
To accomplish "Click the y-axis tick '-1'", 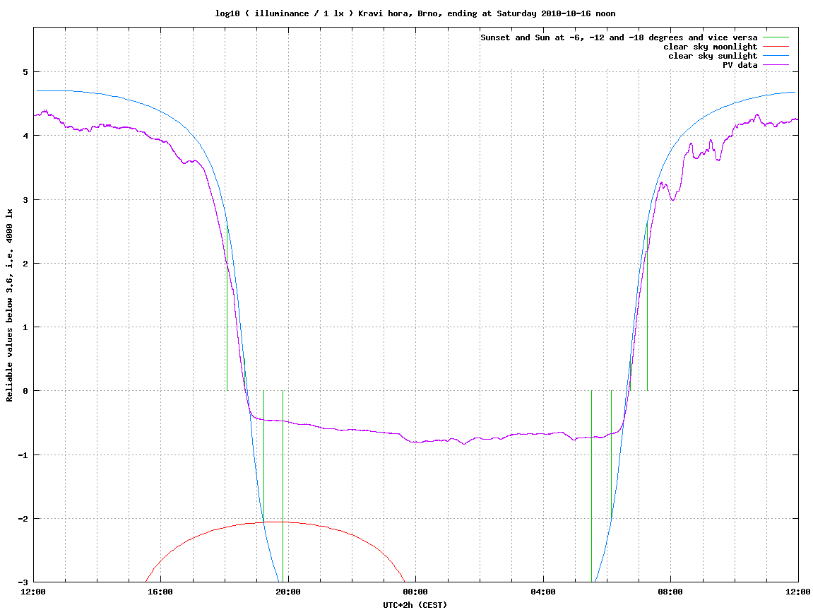I will 23,455.
